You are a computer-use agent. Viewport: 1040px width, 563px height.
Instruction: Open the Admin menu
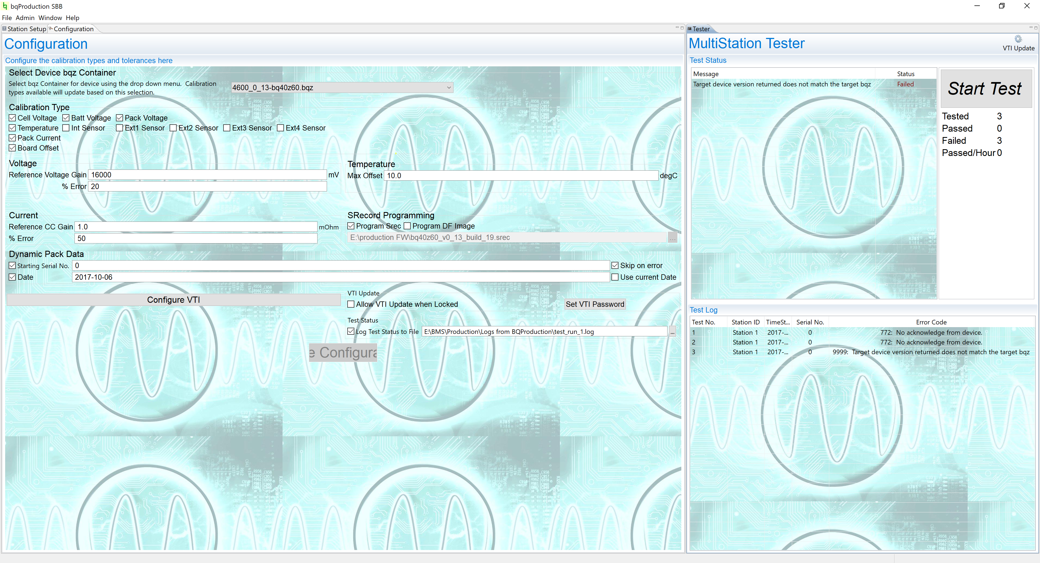[x=25, y=18]
